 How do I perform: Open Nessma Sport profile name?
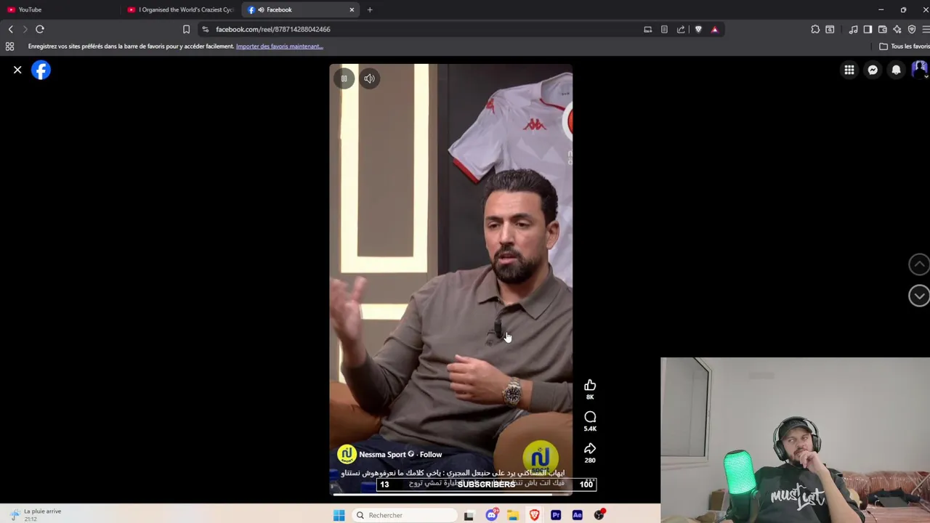(381, 455)
